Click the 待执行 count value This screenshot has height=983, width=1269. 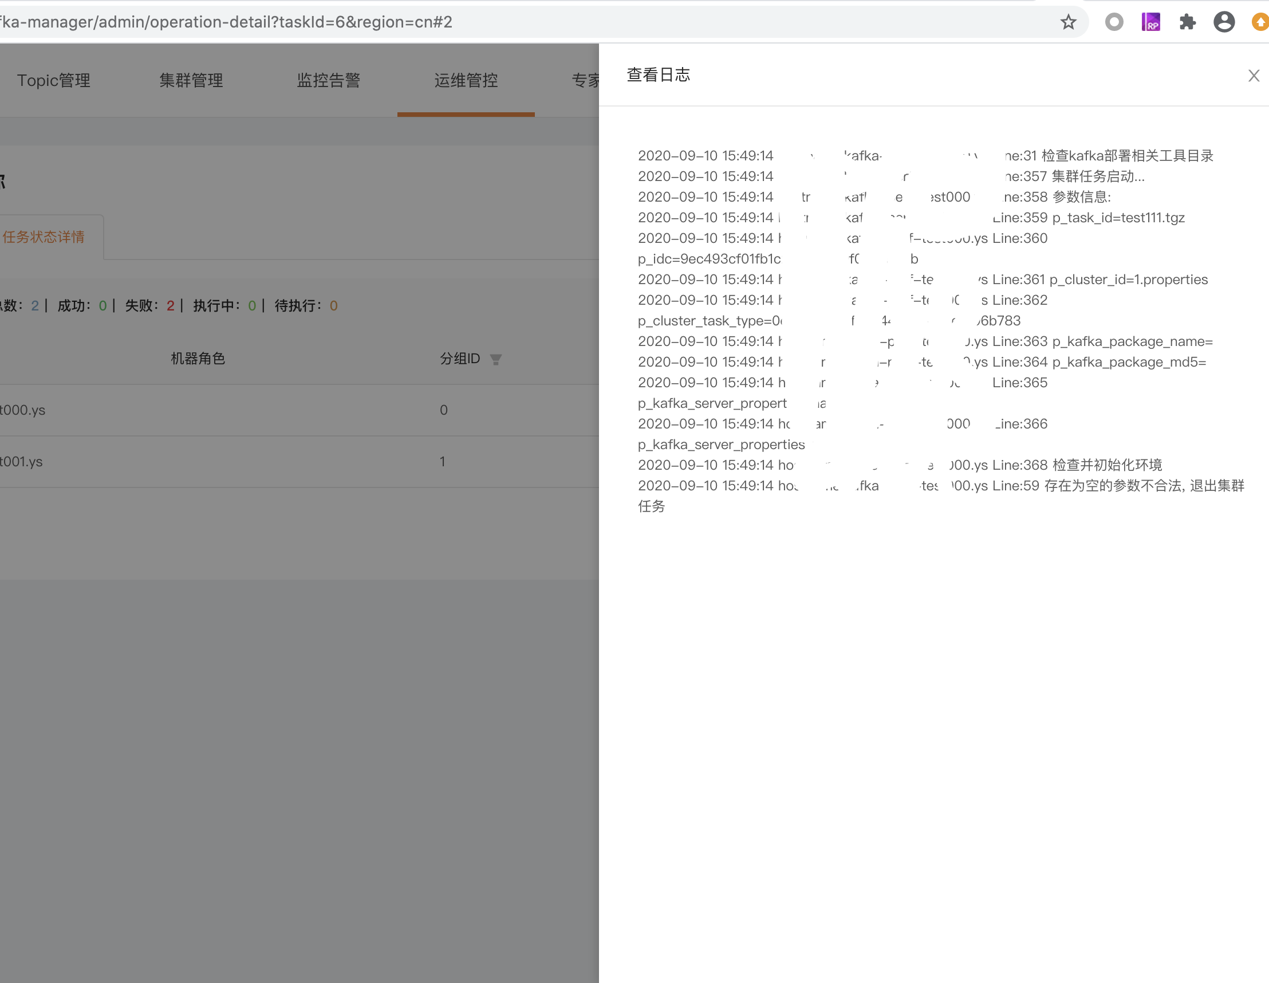(x=334, y=305)
